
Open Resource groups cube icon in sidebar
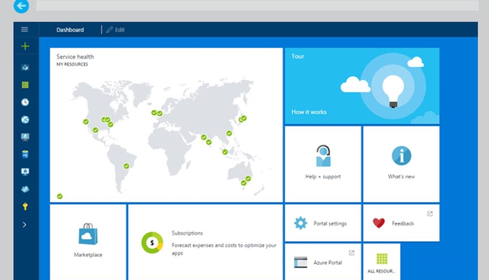pyautogui.click(x=25, y=67)
